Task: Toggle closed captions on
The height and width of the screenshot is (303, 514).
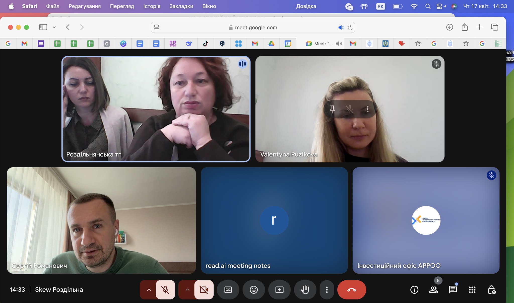Action: coord(228,290)
